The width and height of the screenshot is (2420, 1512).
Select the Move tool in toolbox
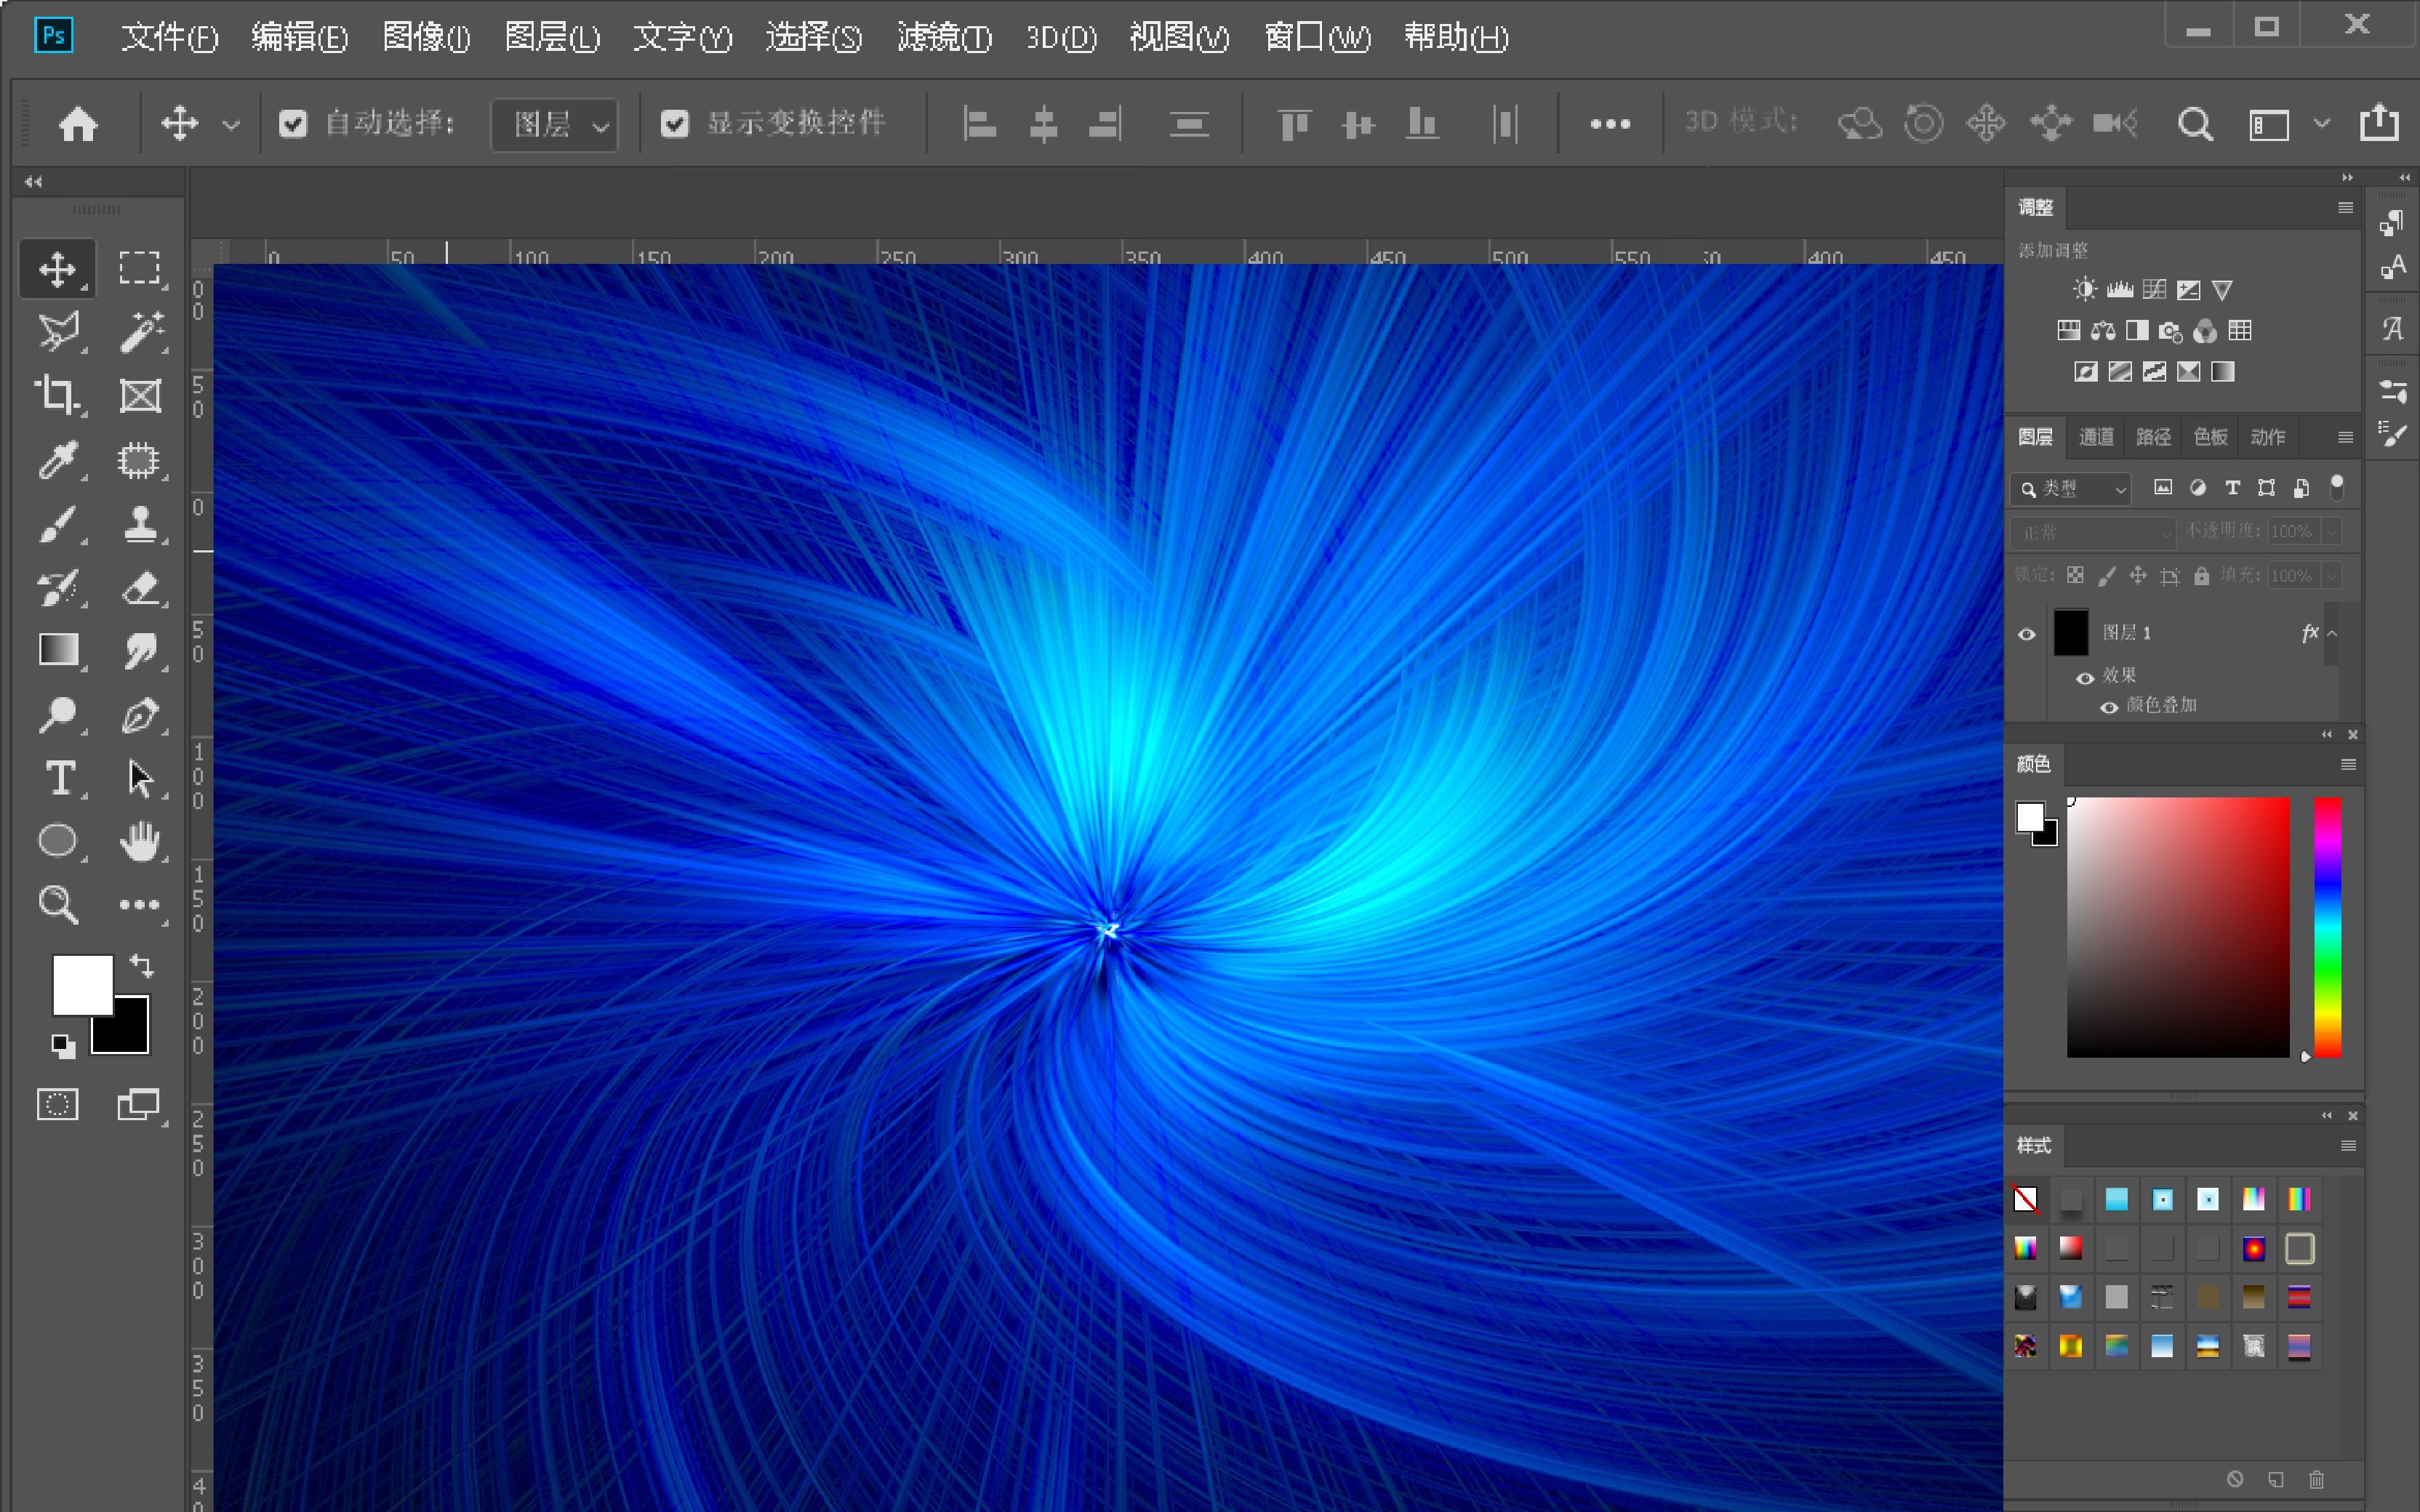[x=57, y=268]
